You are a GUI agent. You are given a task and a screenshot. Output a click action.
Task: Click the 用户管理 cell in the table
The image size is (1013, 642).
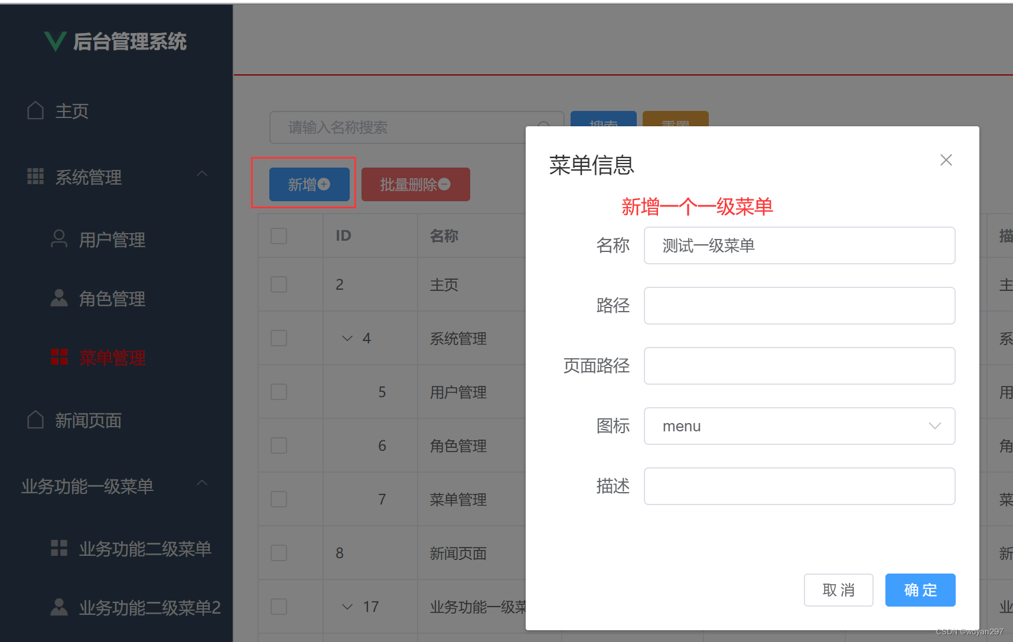(x=458, y=392)
